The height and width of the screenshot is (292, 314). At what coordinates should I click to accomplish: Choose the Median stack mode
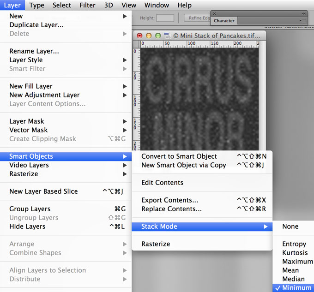(293, 279)
